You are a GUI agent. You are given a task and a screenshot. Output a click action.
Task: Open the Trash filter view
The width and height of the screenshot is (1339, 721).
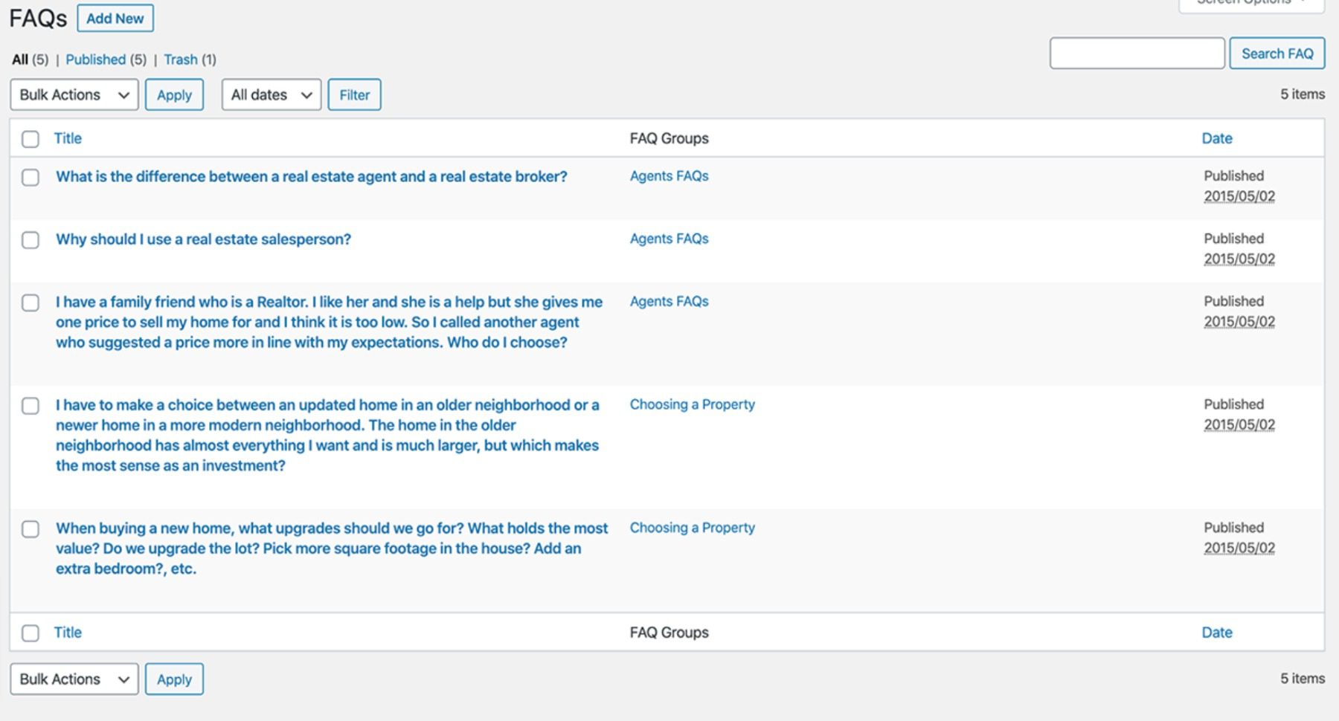pyautogui.click(x=181, y=59)
